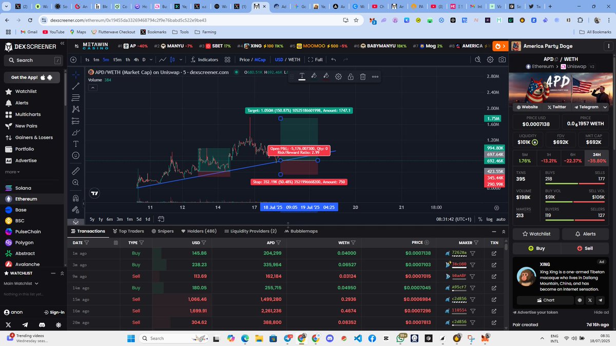The image size is (616, 346).
Task: Expand the token social links dropdown
Action: click(606, 107)
